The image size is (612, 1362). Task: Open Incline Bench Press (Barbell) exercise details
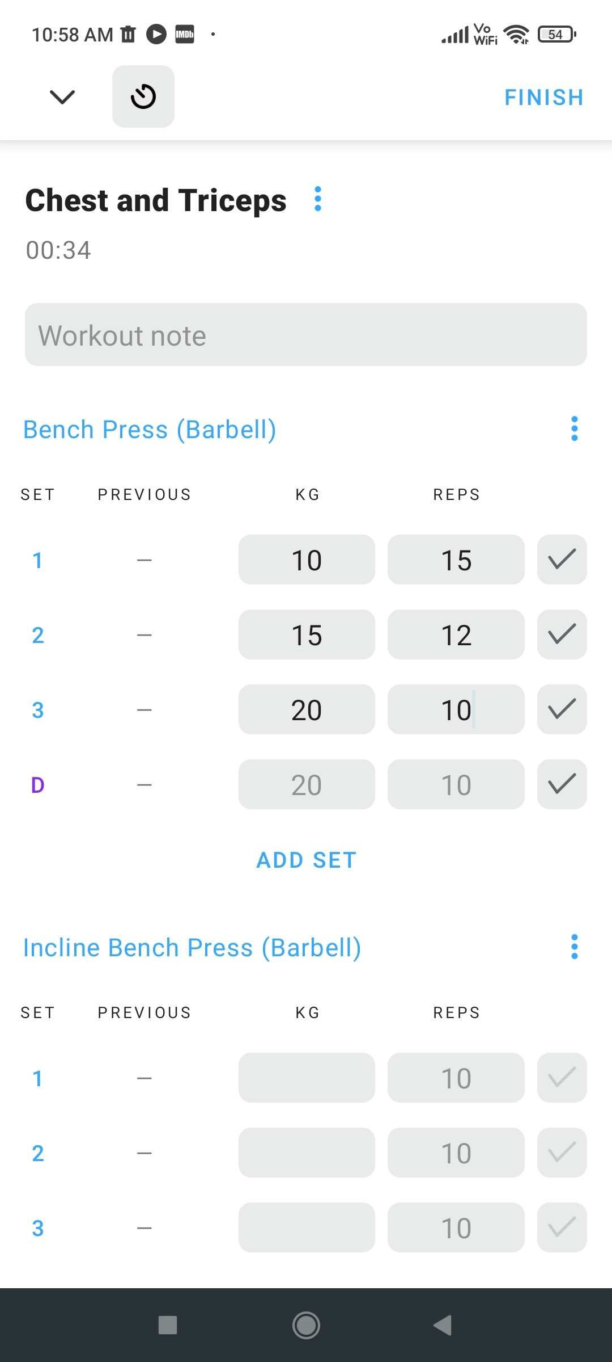(x=192, y=947)
